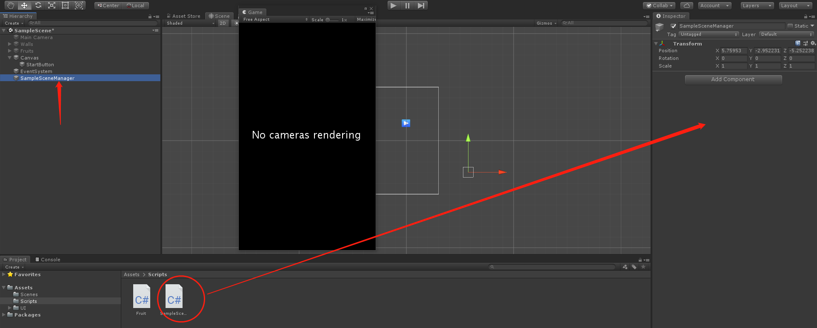
Task: Open the Layout dropdown
Action: (x=796, y=6)
